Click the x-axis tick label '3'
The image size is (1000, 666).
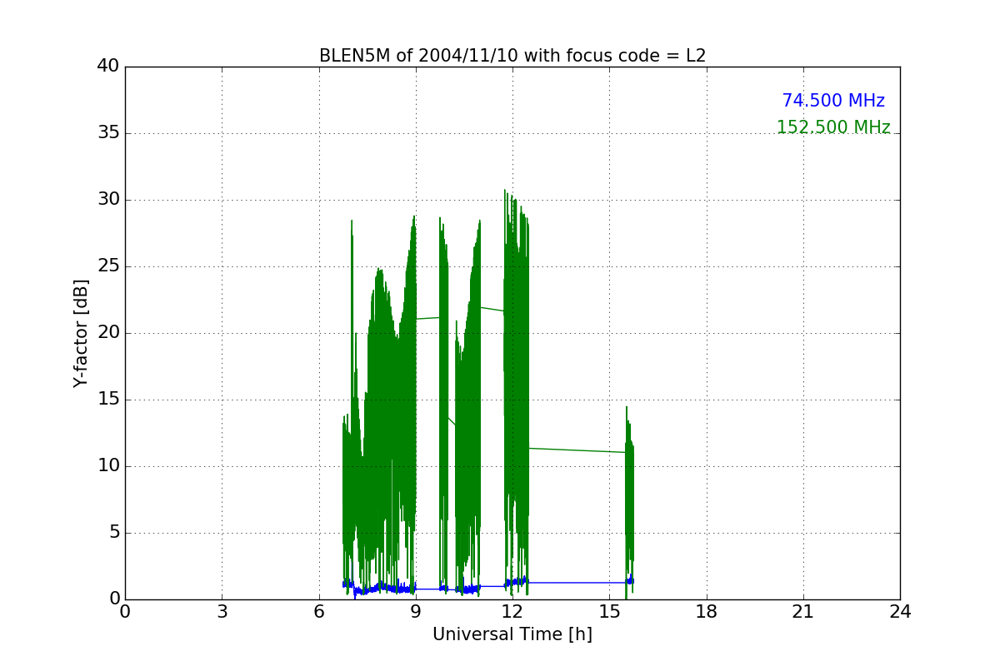click(x=222, y=612)
